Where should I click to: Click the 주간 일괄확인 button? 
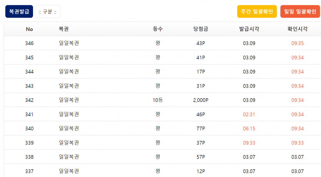click(x=257, y=12)
